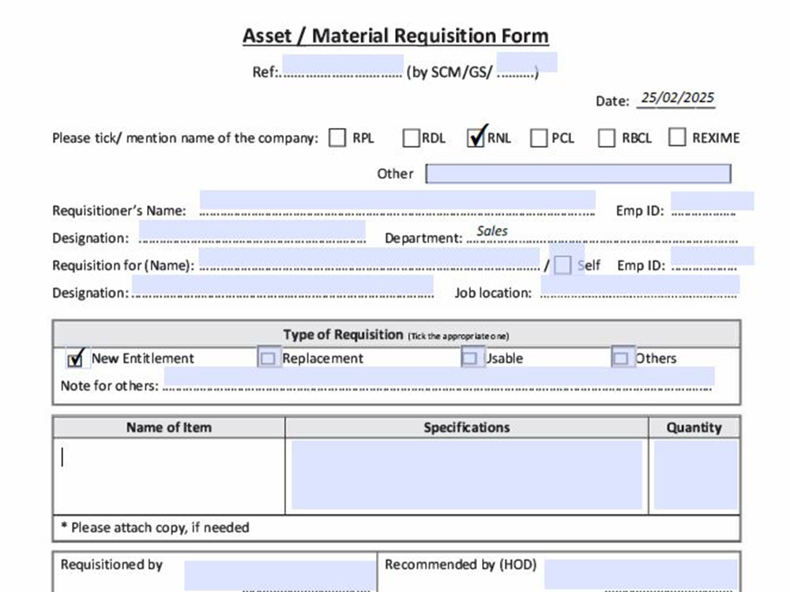Click the 'Please attach copy, if needed' note
The height and width of the screenshot is (592, 790).
coord(155,527)
